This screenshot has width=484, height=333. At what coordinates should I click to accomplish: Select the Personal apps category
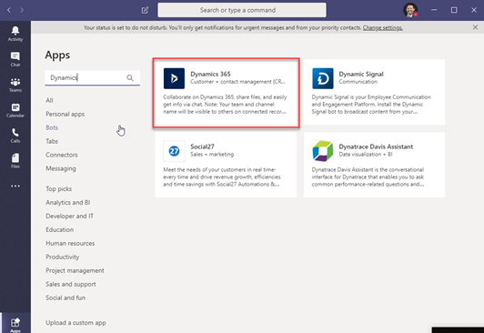[66, 114]
